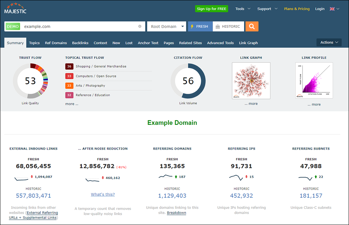Click more under Topical Trust Flow
This screenshot has width=349, height=225.
[72, 104]
